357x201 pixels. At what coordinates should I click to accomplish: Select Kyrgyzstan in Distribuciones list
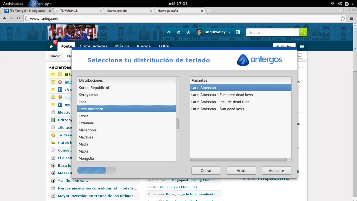coord(126,95)
